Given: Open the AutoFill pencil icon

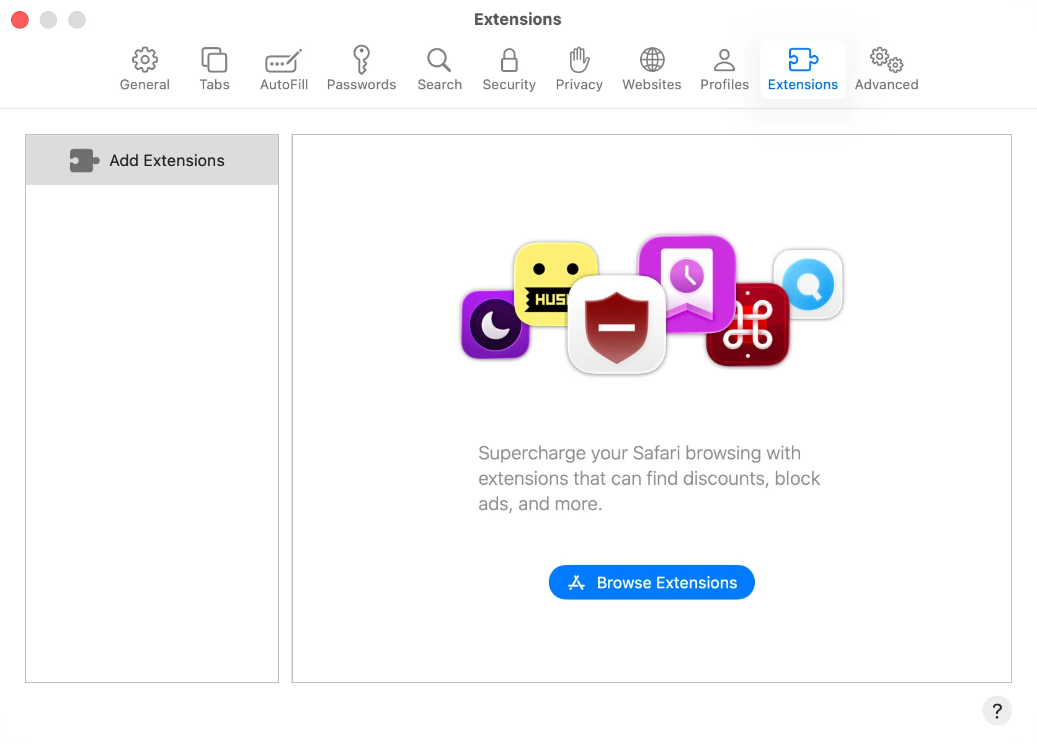Looking at the screenshot, I should pos(283,61).
